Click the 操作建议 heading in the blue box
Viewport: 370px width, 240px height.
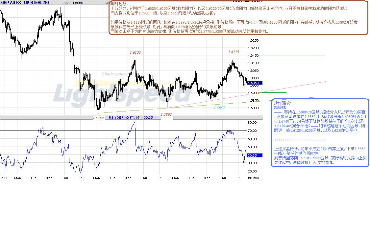pyautogui.click(x=283, y=103)
